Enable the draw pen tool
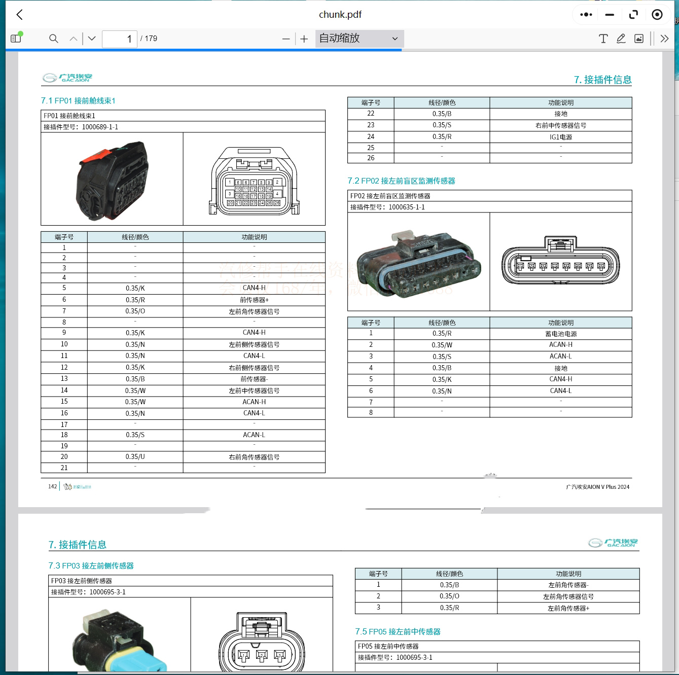This screenshot has width=679, height=675. click(x=621, y=39)
